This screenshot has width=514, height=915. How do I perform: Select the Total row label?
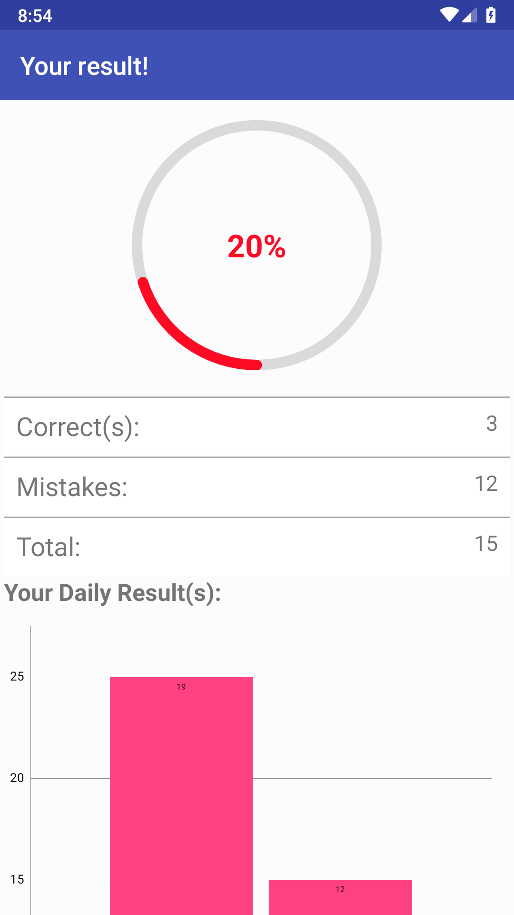point(49,547)
